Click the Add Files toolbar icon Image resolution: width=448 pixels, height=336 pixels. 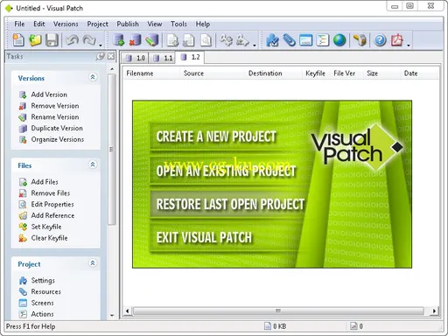tap(172, 40)
